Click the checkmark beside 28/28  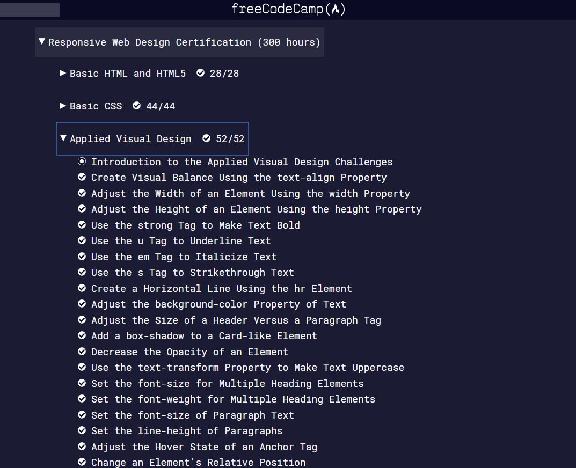[200, 73]
